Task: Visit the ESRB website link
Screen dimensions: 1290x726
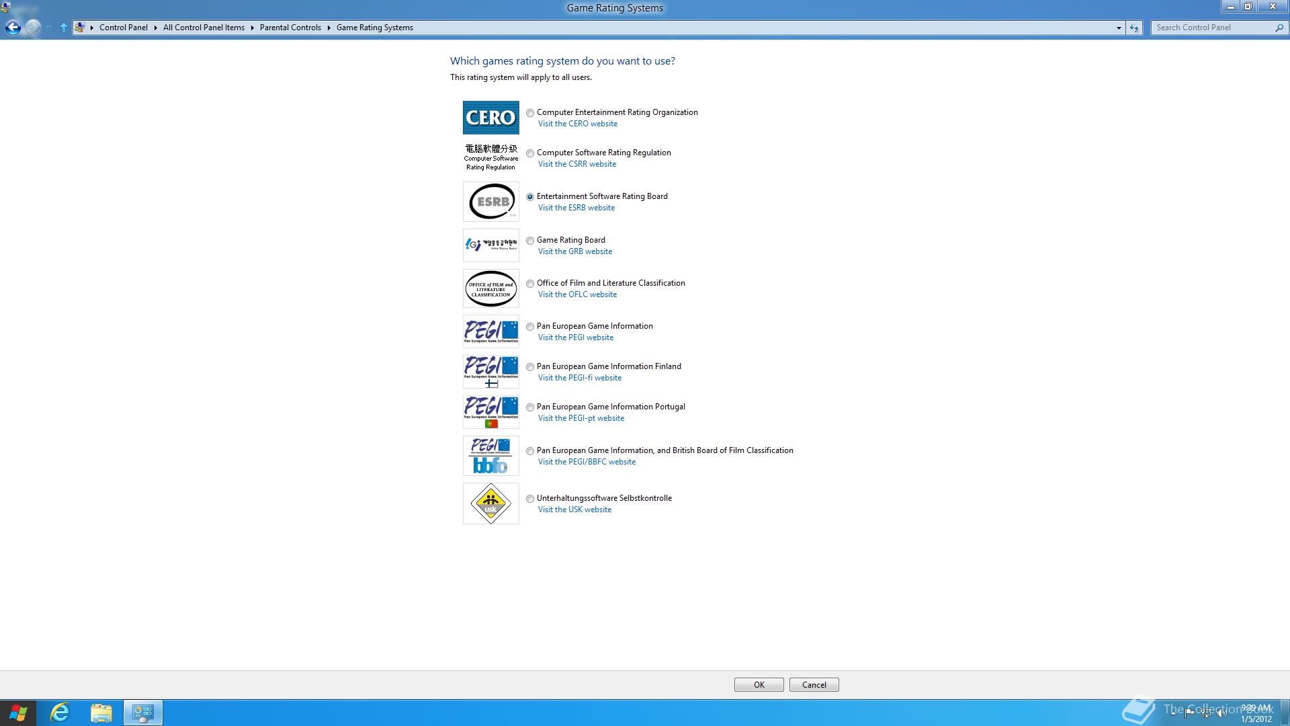Action: (576, 208)
